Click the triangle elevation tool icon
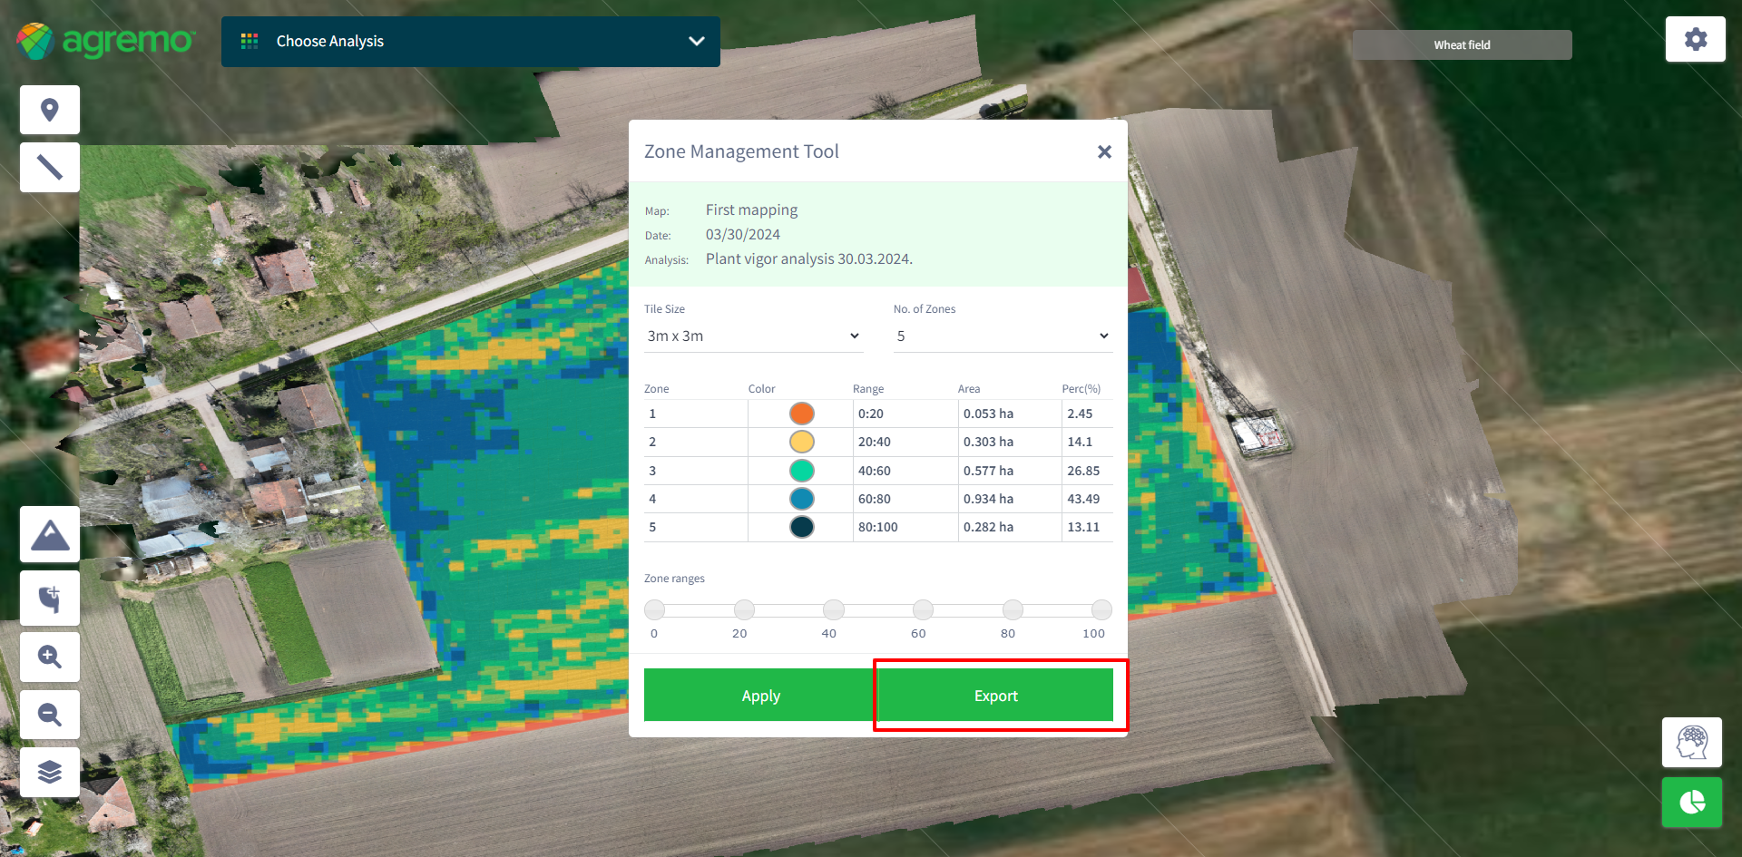Viewport: 1742px width, 857px height. tap(50, 535)
